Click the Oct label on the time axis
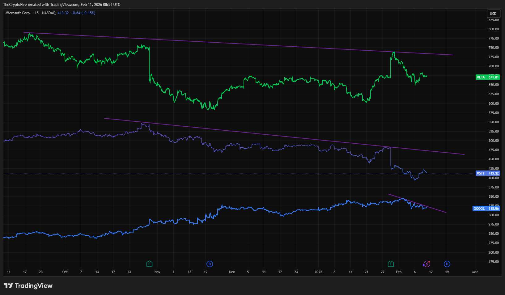This screenshot has width=505, height=295. (65, 272)
